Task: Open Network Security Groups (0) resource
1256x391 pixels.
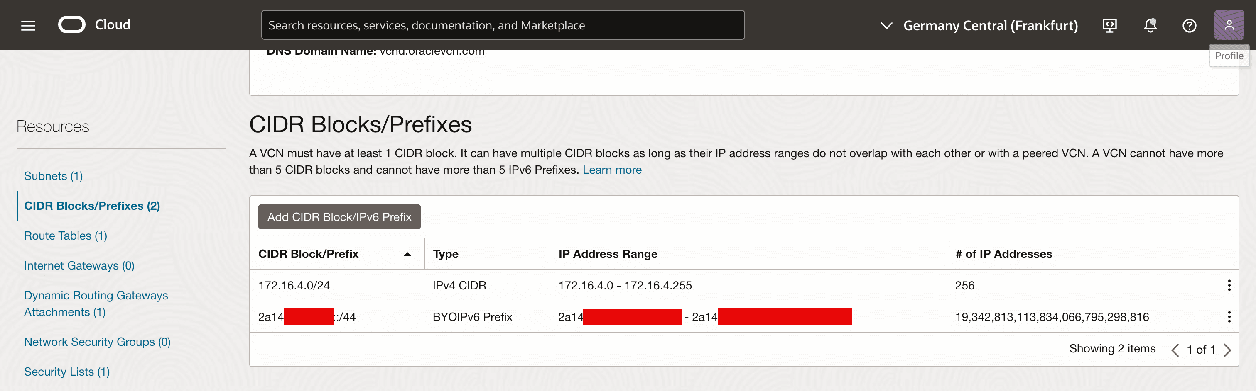Action: pos(98,342)
